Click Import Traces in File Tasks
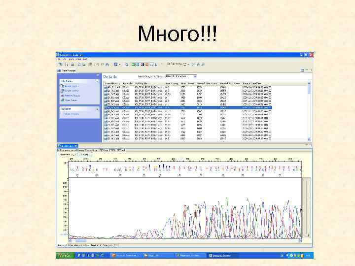The width and height of the screenshot is (355, 266). coord(70,86)
